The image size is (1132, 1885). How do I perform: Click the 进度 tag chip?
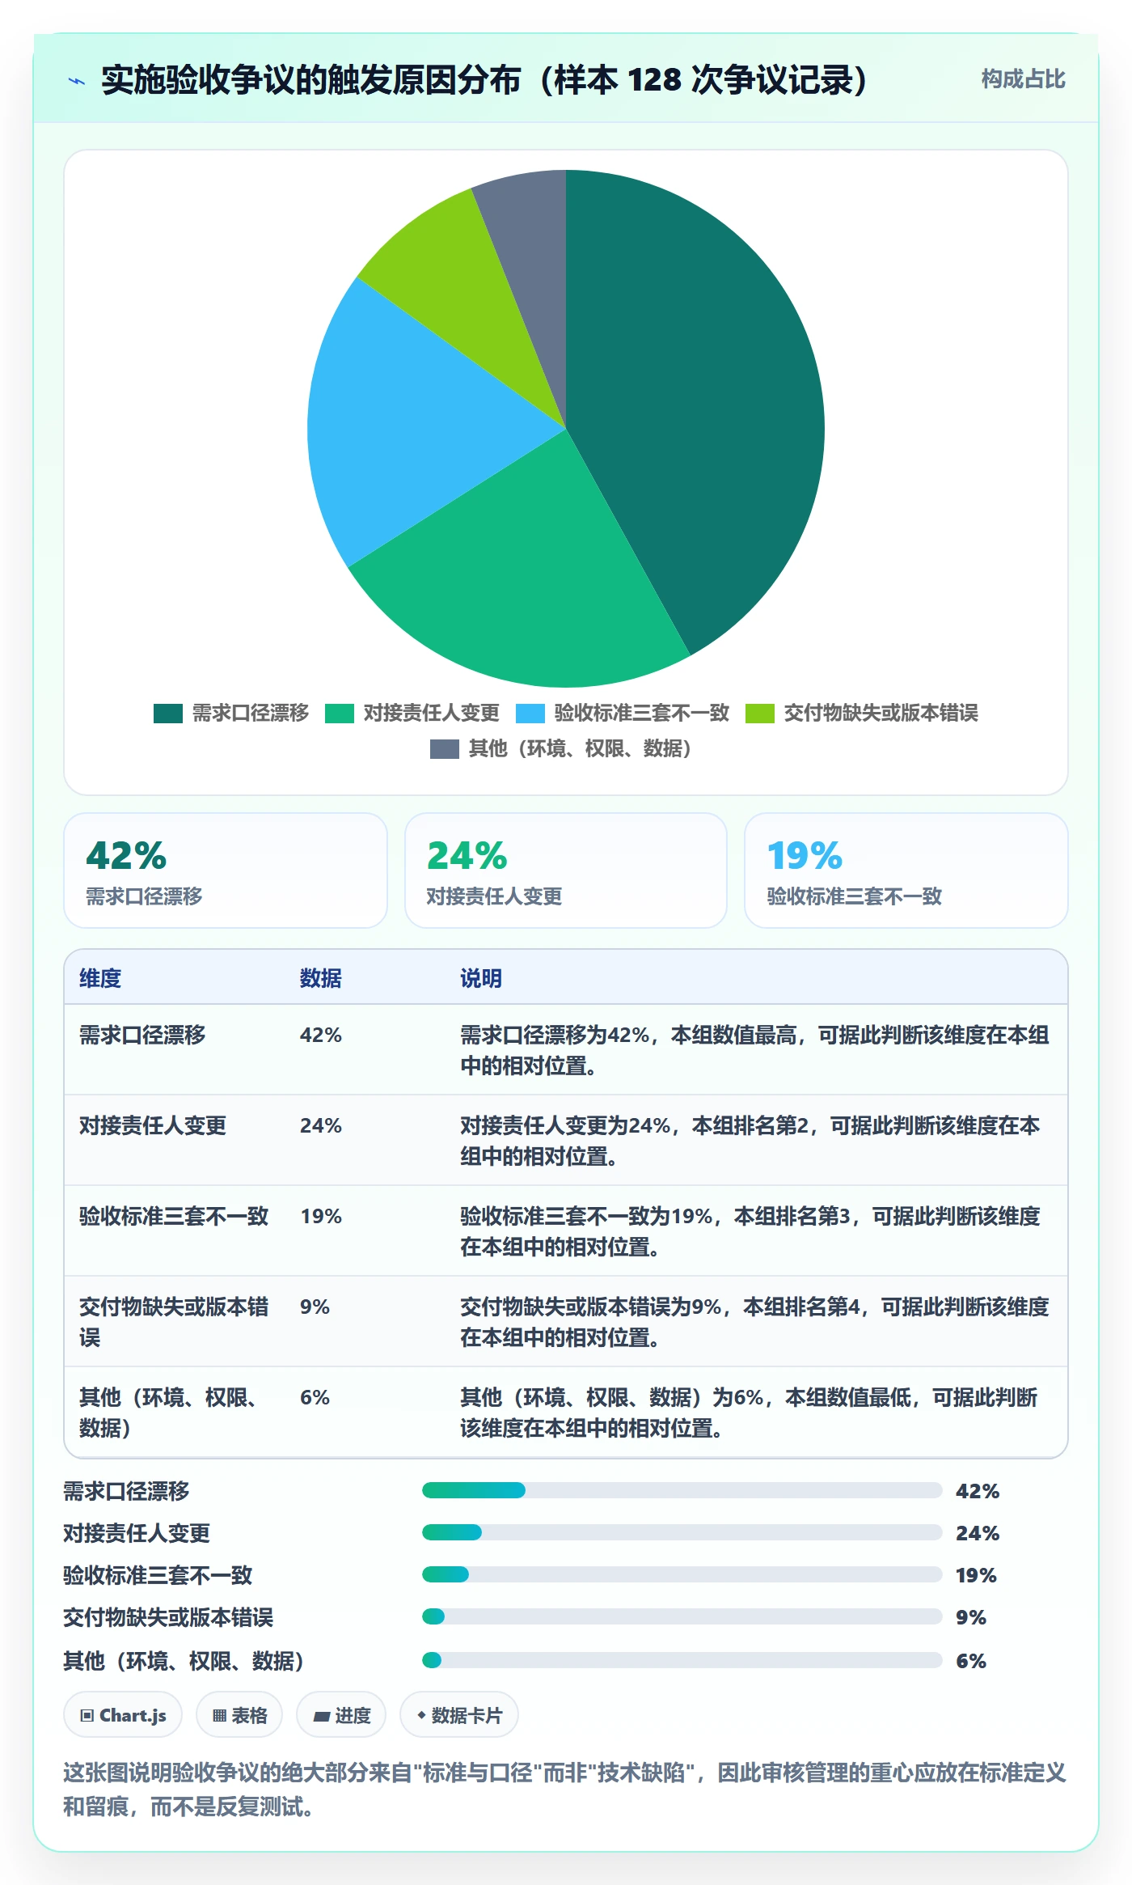pyautogui.click(x=341, y=1714)
